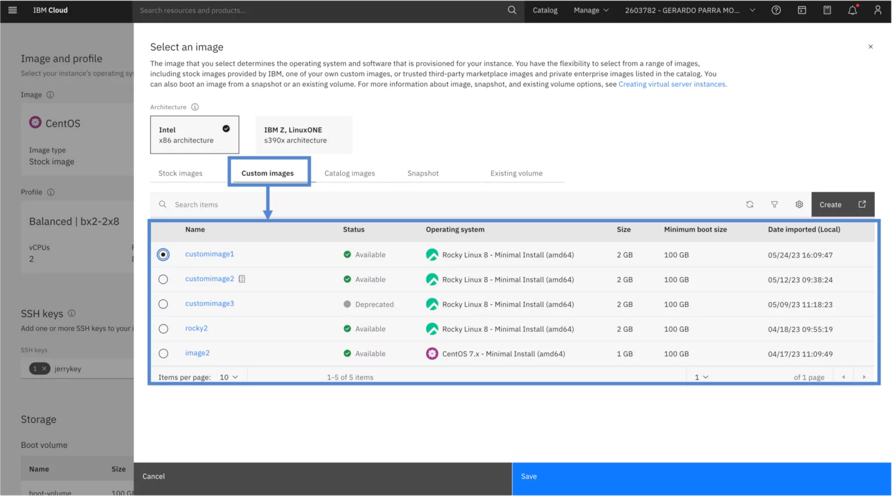Select the rocky2 radio button
This screenshot has width=892, height=496.
coord(163,329)
